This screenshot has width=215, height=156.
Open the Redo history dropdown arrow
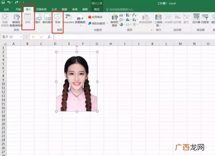20,2
